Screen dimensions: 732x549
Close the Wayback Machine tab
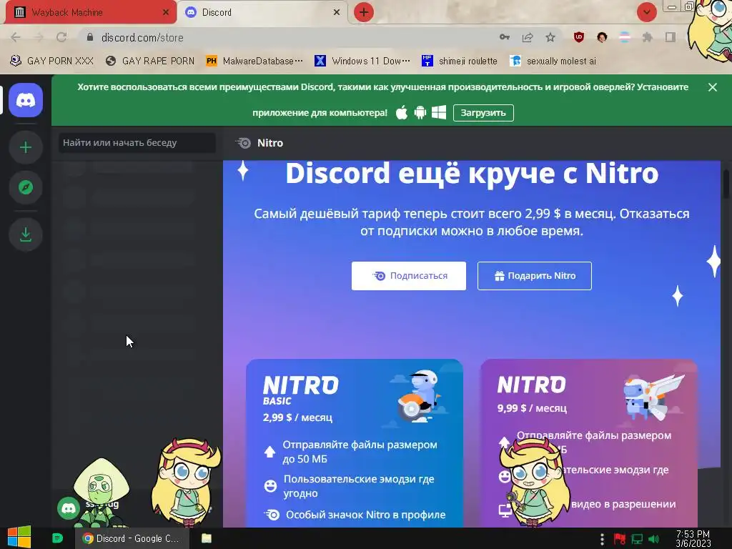click(x=166, y=12)
